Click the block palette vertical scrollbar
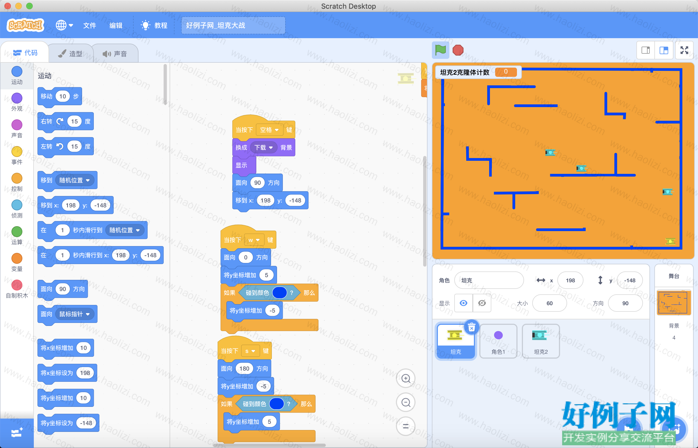The height and width of the screenshot is (448, 698). click(x=165, y=84)
